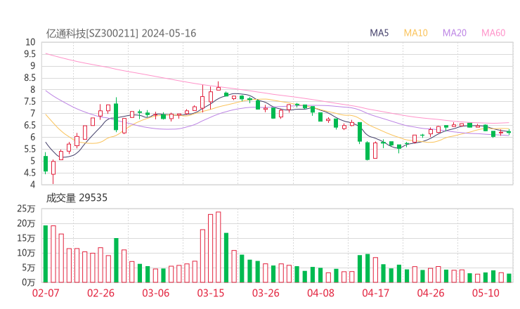520x309 pixels.
Task: Click the 03-15 date axis label
Action: pos(211,293)
